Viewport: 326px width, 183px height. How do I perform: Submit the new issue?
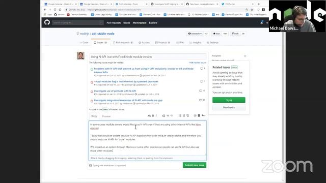pyautogui.click(x=195, y=165)
